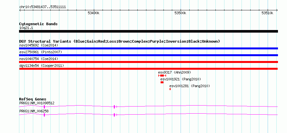Select the red dgv1134n54 loss bar
This screenshot has height=133, width=287.
pos(148,69)
